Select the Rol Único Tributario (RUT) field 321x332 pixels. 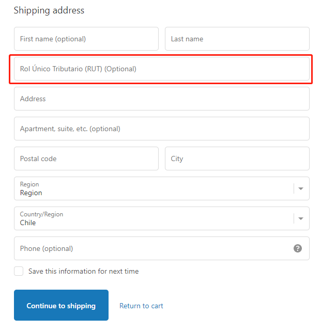coord(162,69)
